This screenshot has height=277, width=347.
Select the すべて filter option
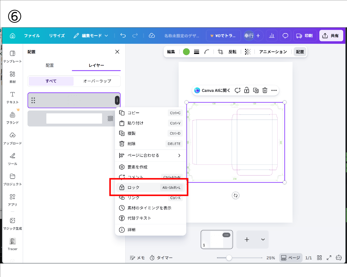(x=51, y=81)
